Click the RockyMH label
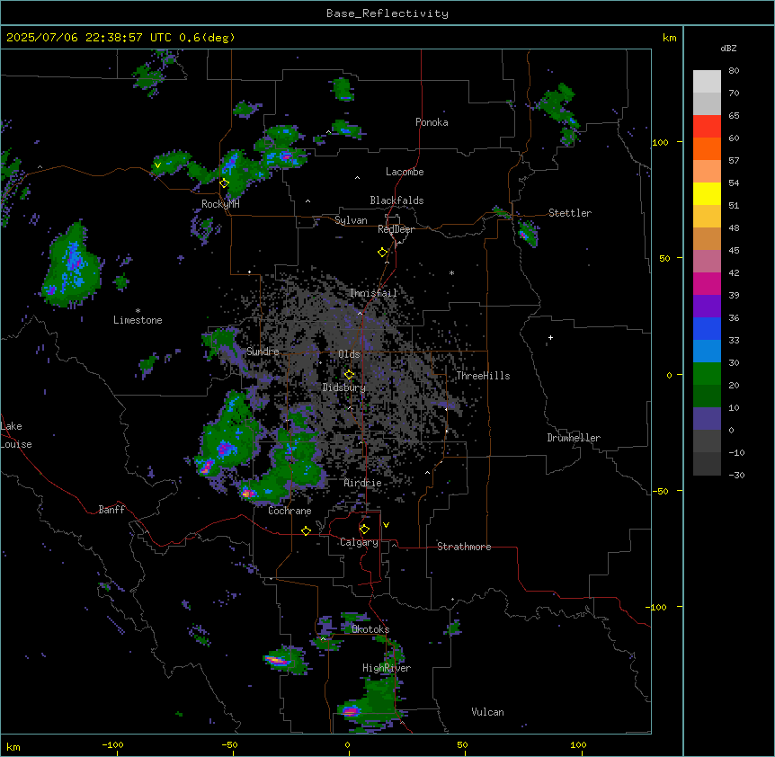775x757 pixels. click(220, 204)
